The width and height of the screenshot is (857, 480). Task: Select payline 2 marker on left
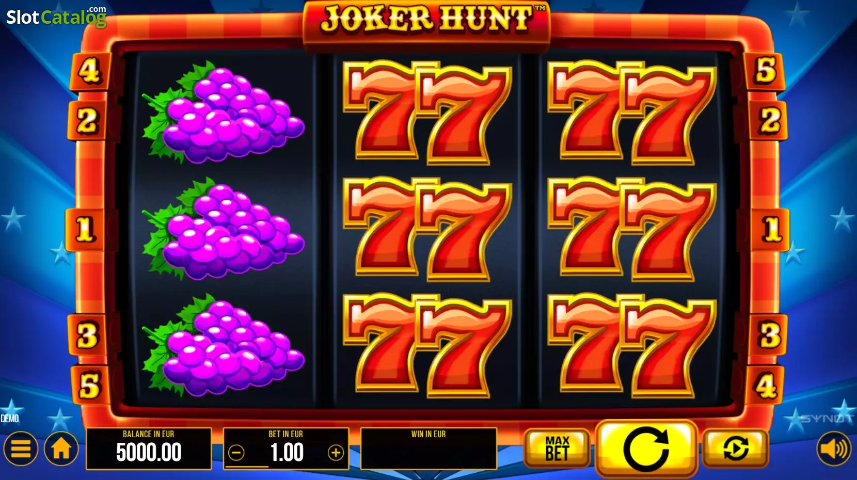click(87, 121)
